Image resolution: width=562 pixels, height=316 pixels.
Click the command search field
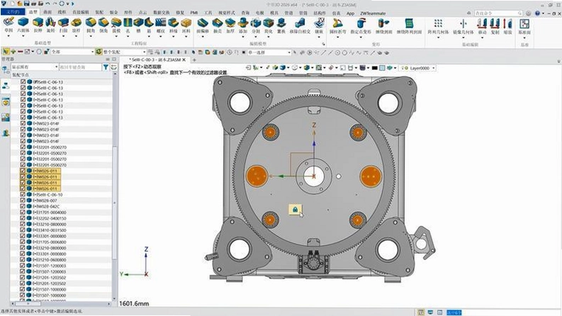coord(498,13)
